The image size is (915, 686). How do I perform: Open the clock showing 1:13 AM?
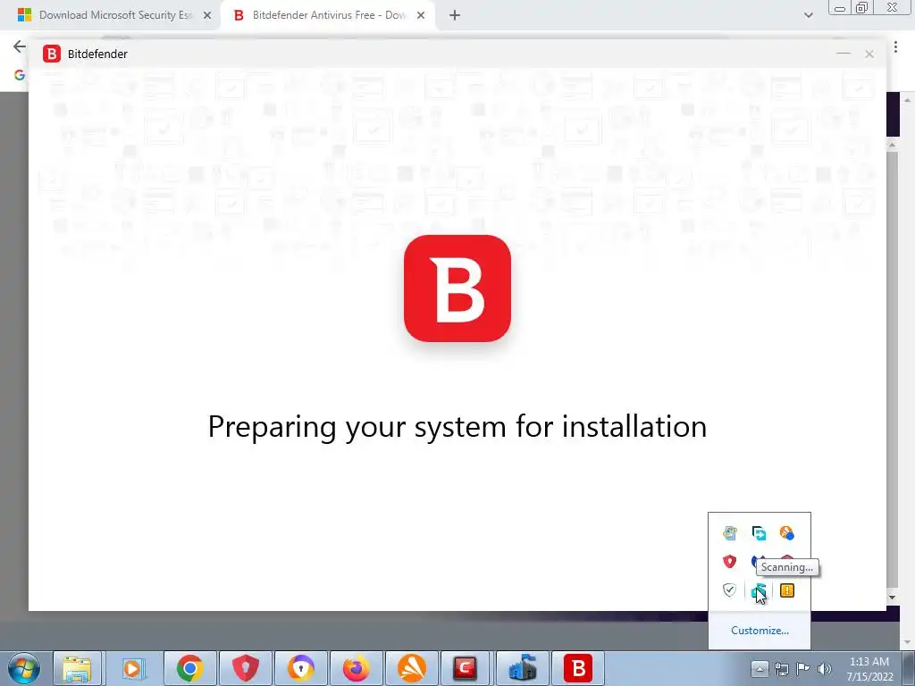(869, 669)
